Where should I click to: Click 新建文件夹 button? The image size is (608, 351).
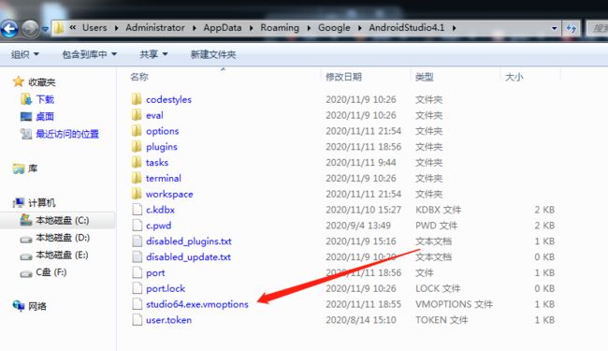coord(213,54)
